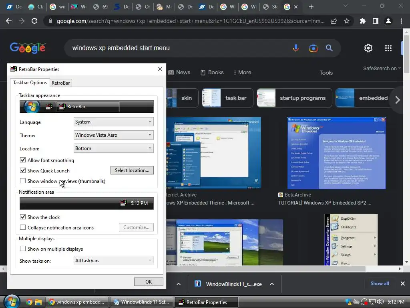Open Chrome tab search chevron
This screenshot has width=410, height=308.
(346, 6)
